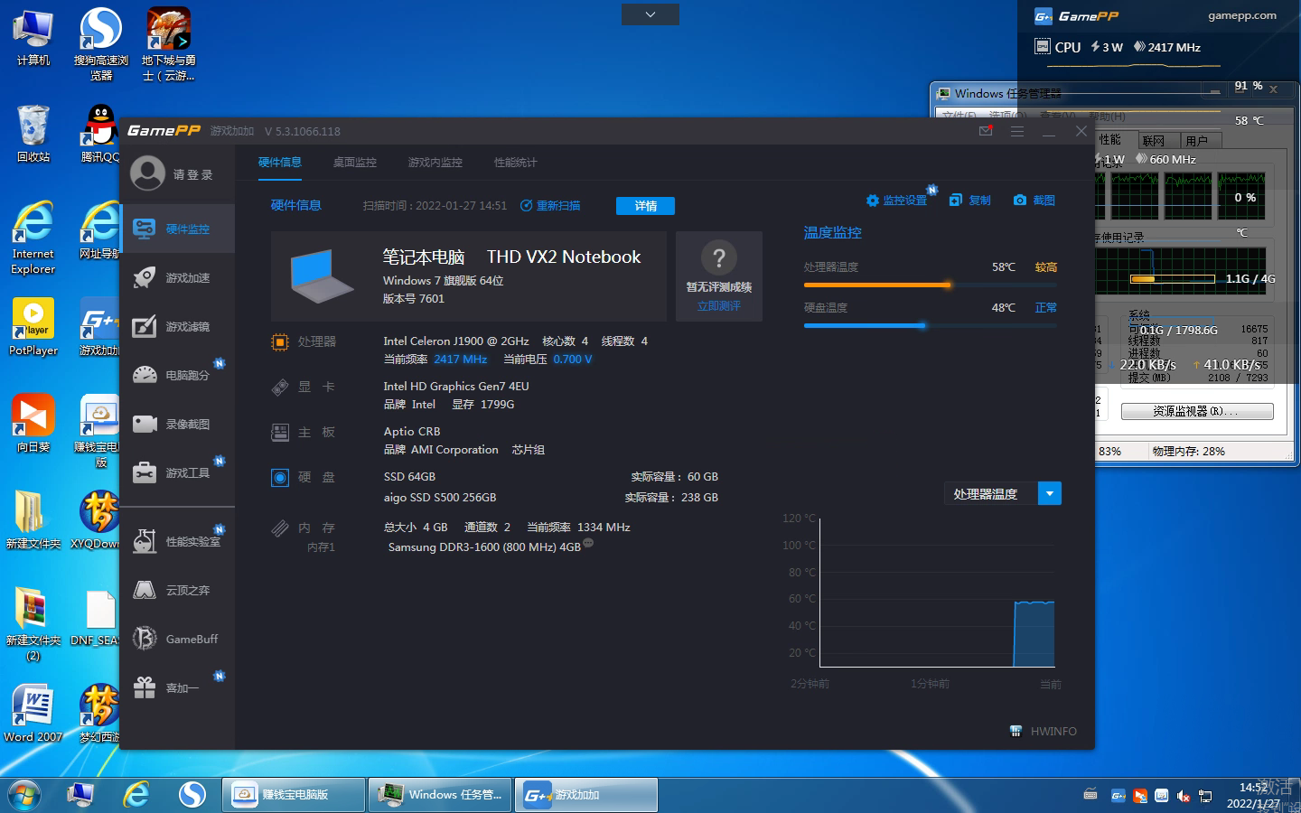Open GameBuff in the sidebar
Image resolution: width=1301 pixels, height=813 pixels.
(x=177, y=639)
